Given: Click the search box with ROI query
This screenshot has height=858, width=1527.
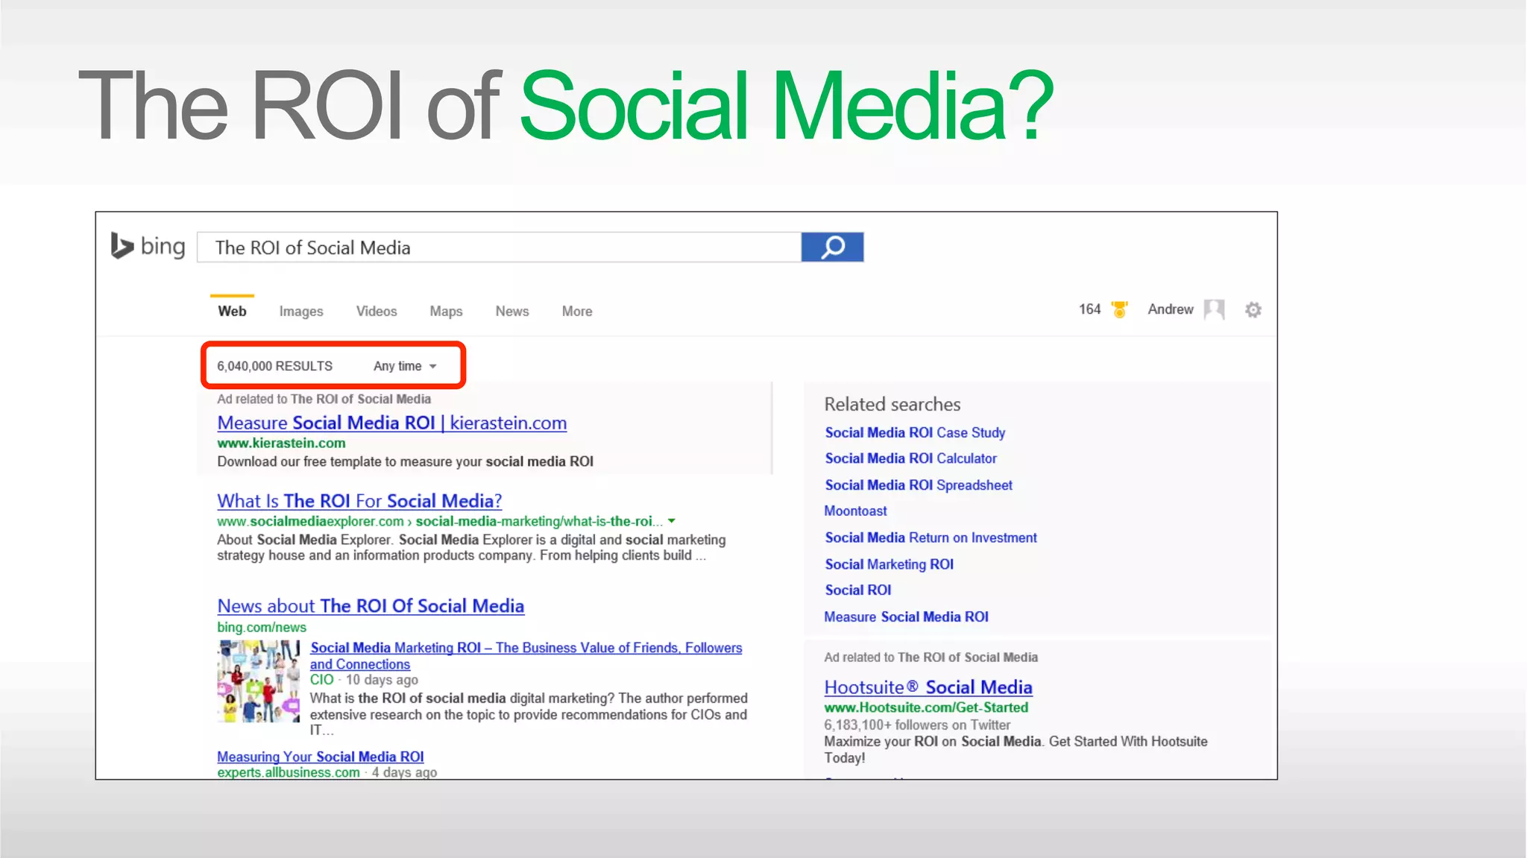Looking at the screenshot, I should 499,247.
